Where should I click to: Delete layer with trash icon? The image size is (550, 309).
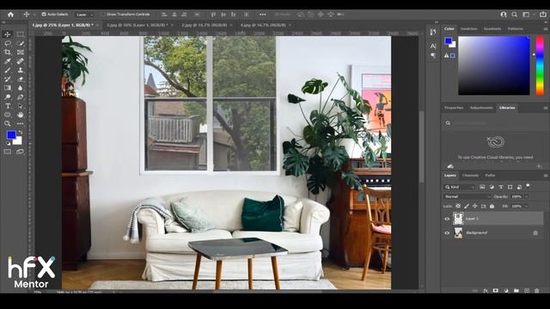(536, 291)
